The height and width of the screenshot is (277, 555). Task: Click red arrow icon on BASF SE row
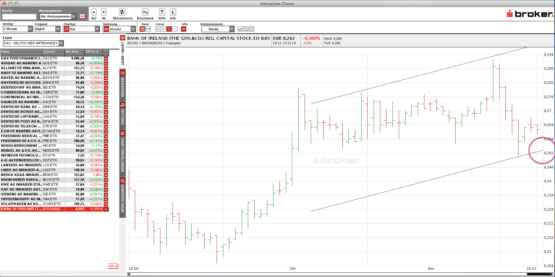point(106,73)
